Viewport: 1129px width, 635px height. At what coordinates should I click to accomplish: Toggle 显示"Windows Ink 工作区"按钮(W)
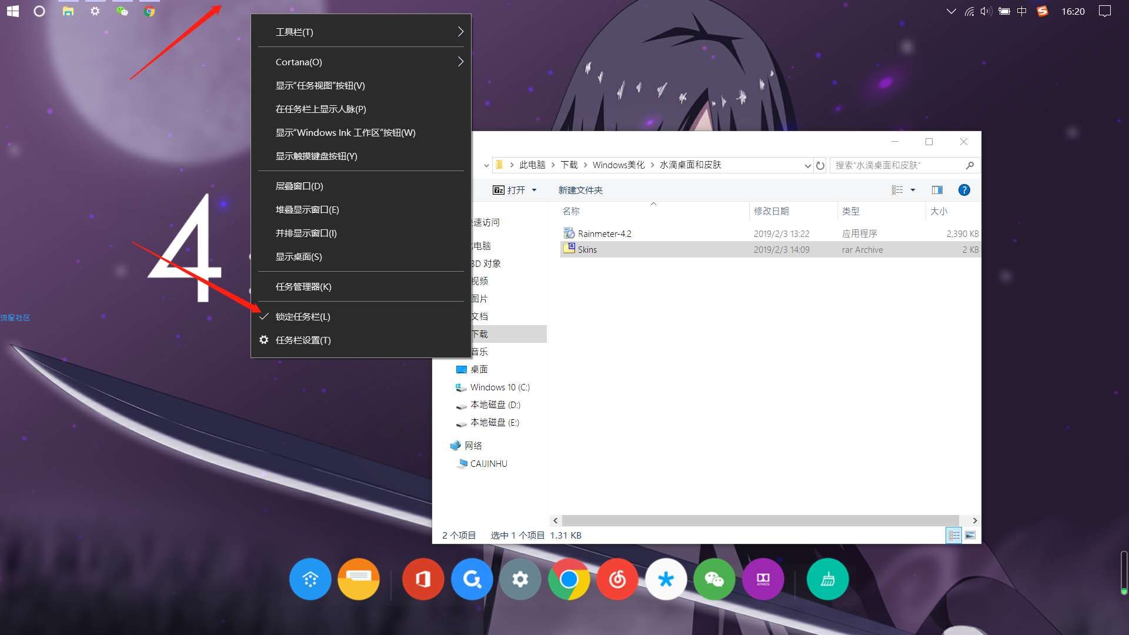click(x=361, y=132)
